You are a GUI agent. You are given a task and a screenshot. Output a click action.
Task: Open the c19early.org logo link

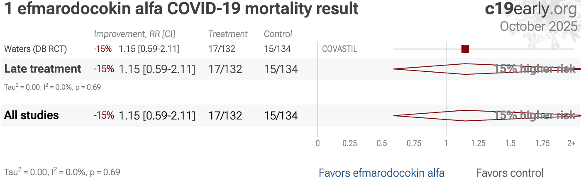(531, 9)
